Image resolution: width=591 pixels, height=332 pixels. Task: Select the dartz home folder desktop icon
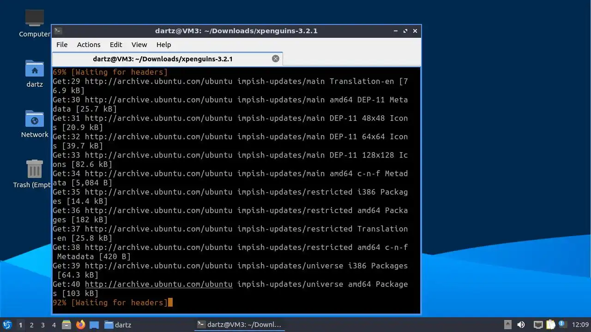pyautogui.click(x=35, y=73)
